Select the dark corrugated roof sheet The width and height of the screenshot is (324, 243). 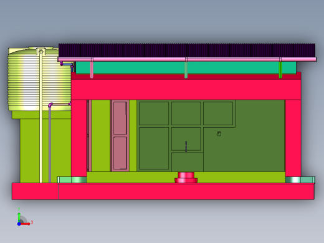click(x=187, y=50)
